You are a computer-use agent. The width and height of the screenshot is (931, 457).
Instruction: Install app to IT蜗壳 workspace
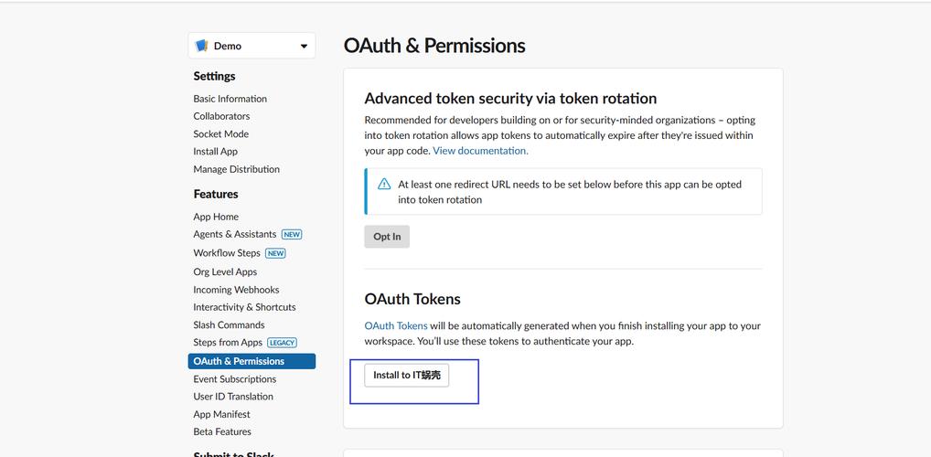407,375
